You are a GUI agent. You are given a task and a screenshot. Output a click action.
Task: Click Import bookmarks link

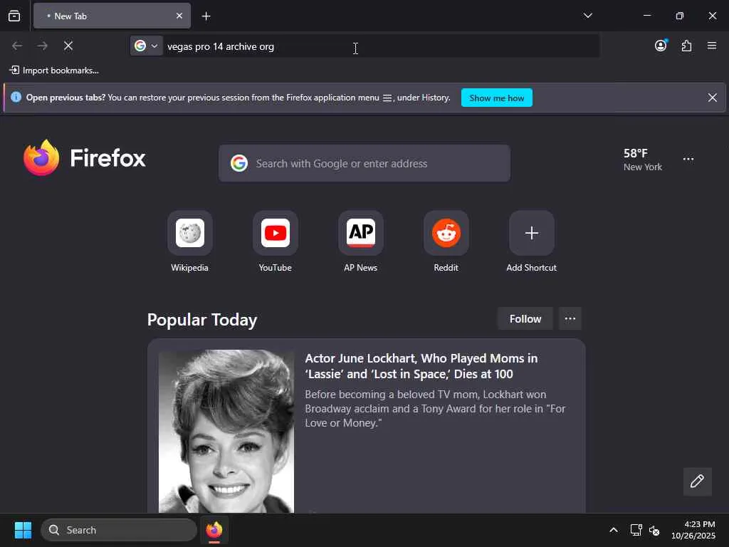pos(54,71)
